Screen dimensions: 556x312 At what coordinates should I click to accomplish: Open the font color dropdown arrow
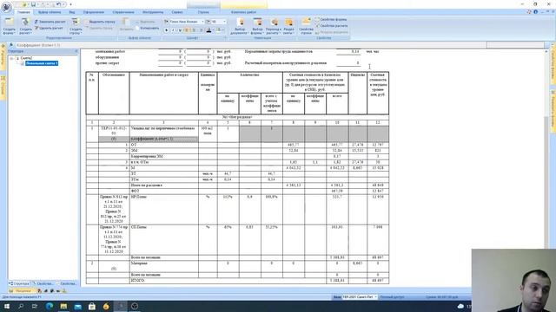point(214,30)
